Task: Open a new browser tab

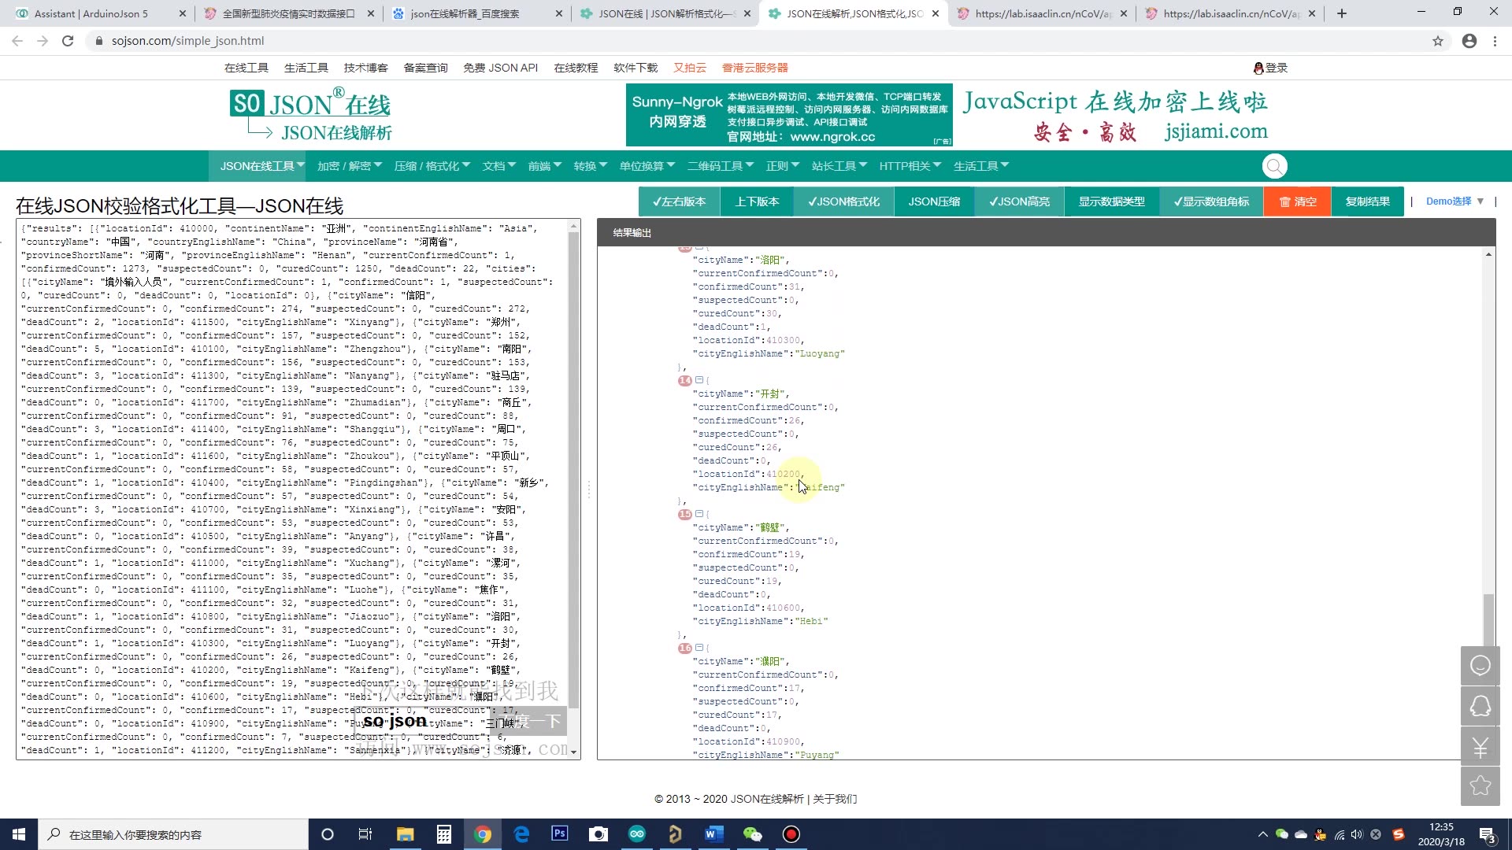Action: tap(1342, 13)
